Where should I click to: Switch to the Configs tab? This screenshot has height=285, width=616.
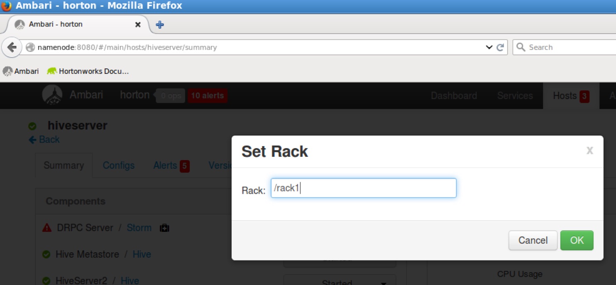tap(118, 165)
